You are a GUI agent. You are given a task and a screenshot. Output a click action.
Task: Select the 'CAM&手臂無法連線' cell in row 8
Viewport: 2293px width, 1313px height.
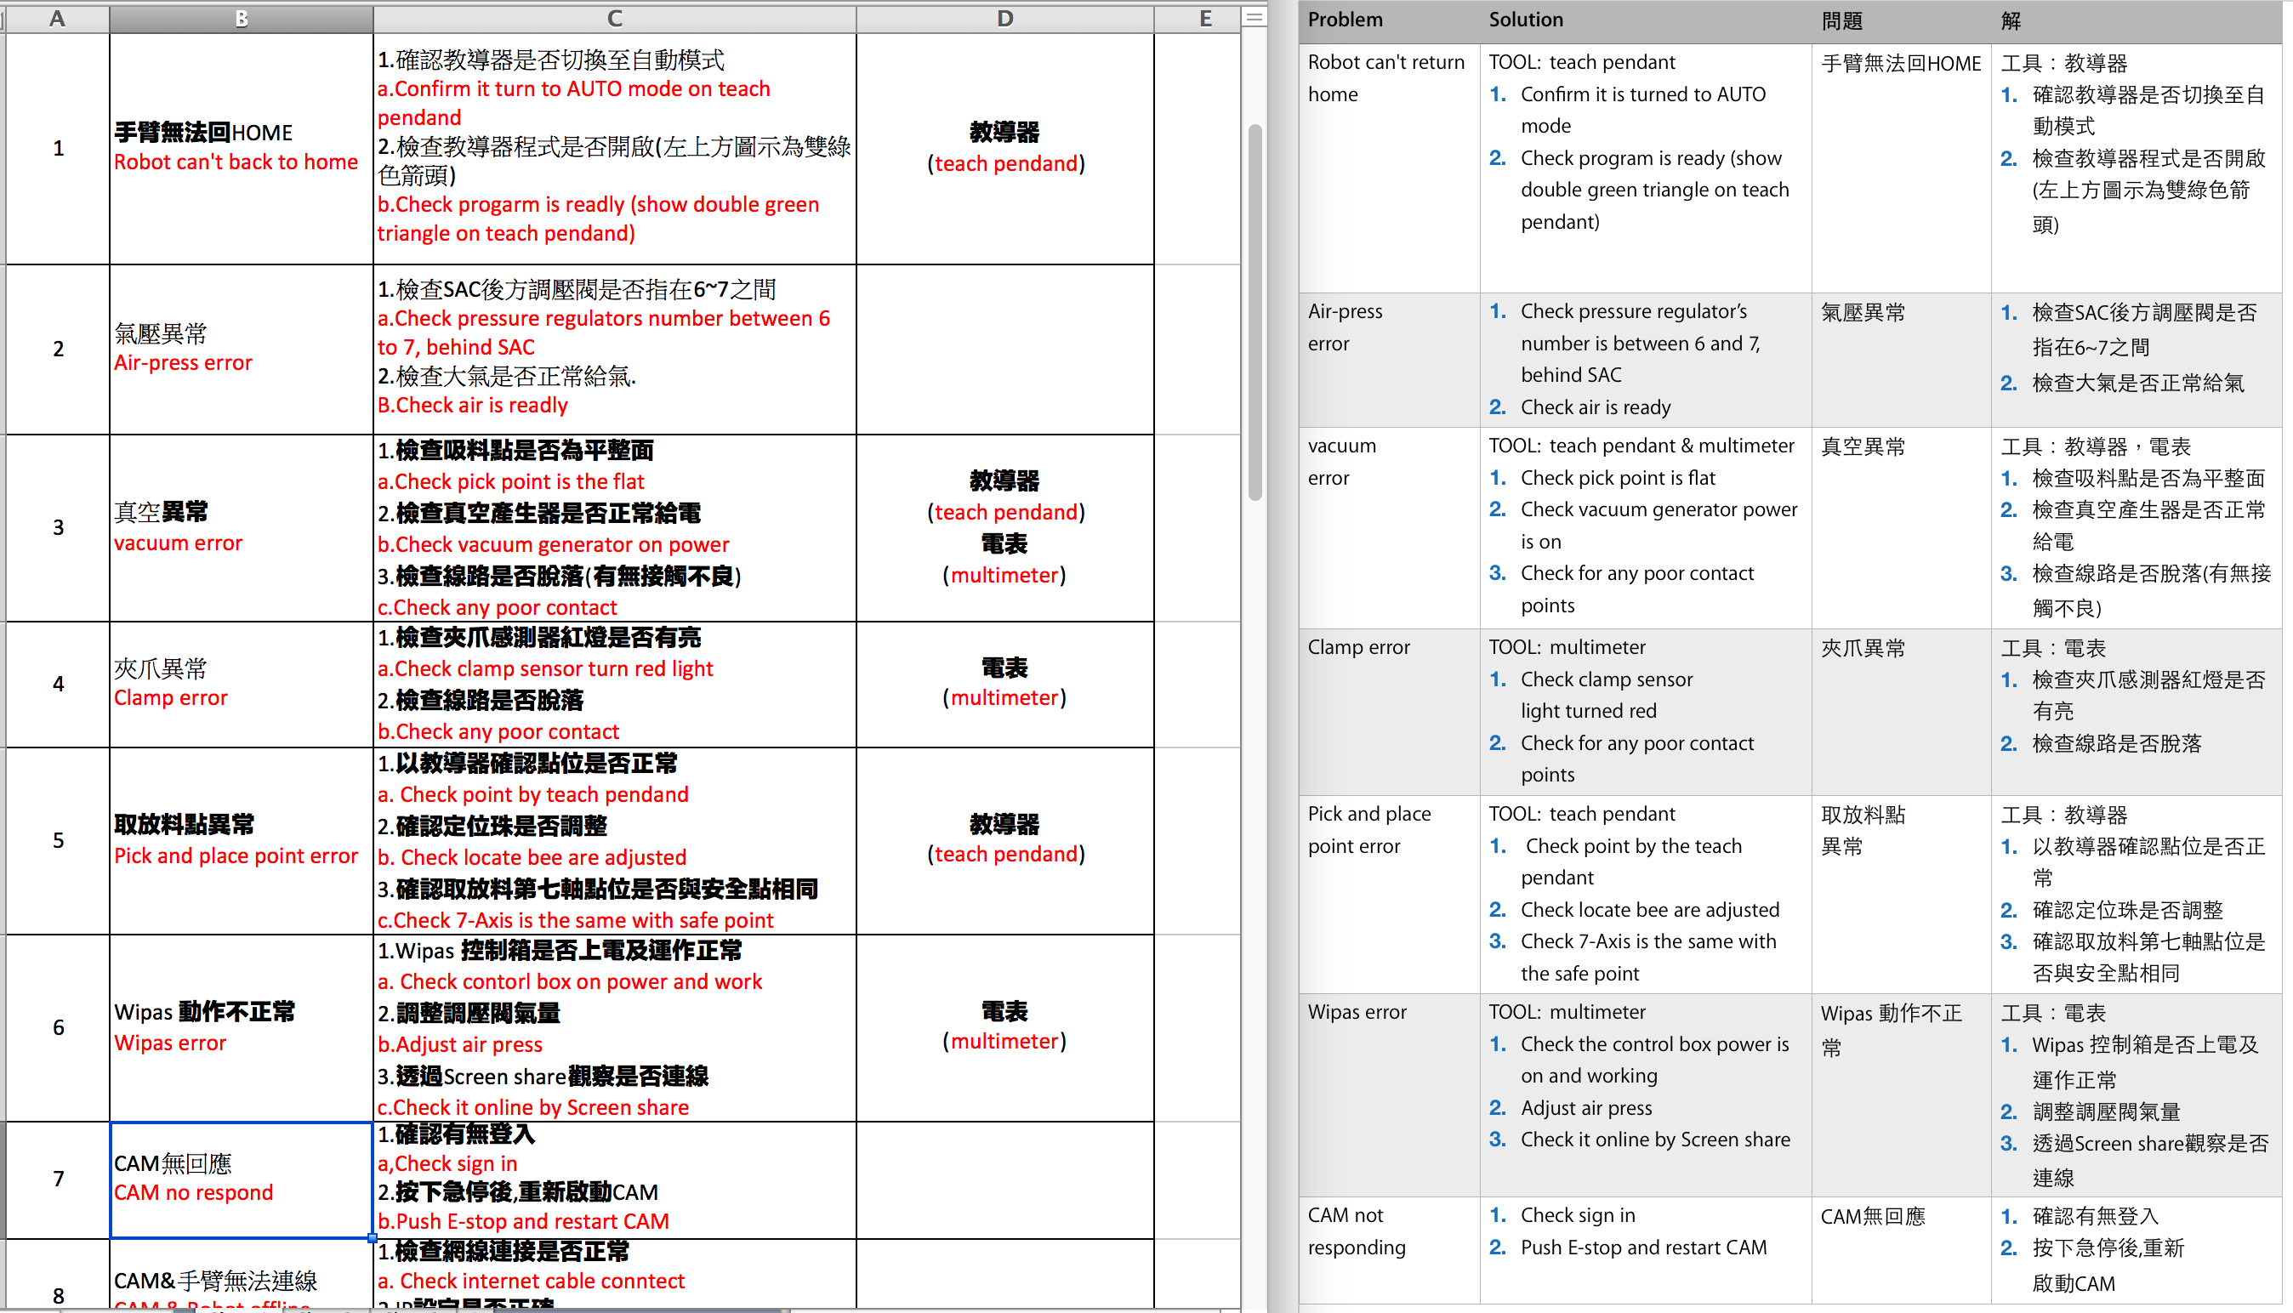[x=241, y=1274]
